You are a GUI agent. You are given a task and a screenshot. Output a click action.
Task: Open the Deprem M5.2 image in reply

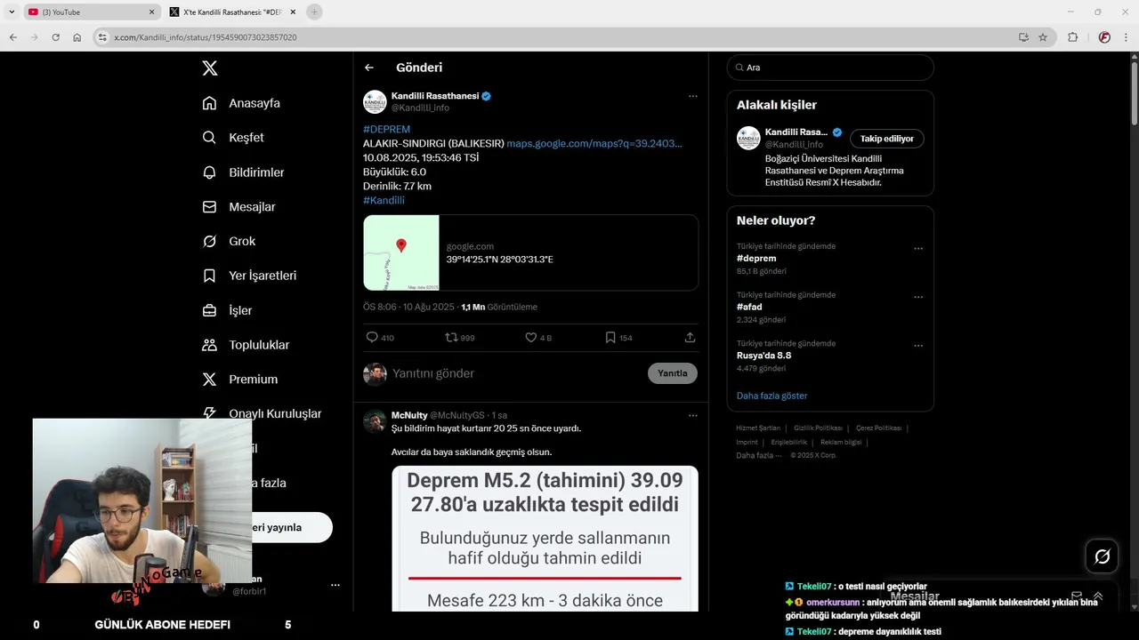coord(545,539)
